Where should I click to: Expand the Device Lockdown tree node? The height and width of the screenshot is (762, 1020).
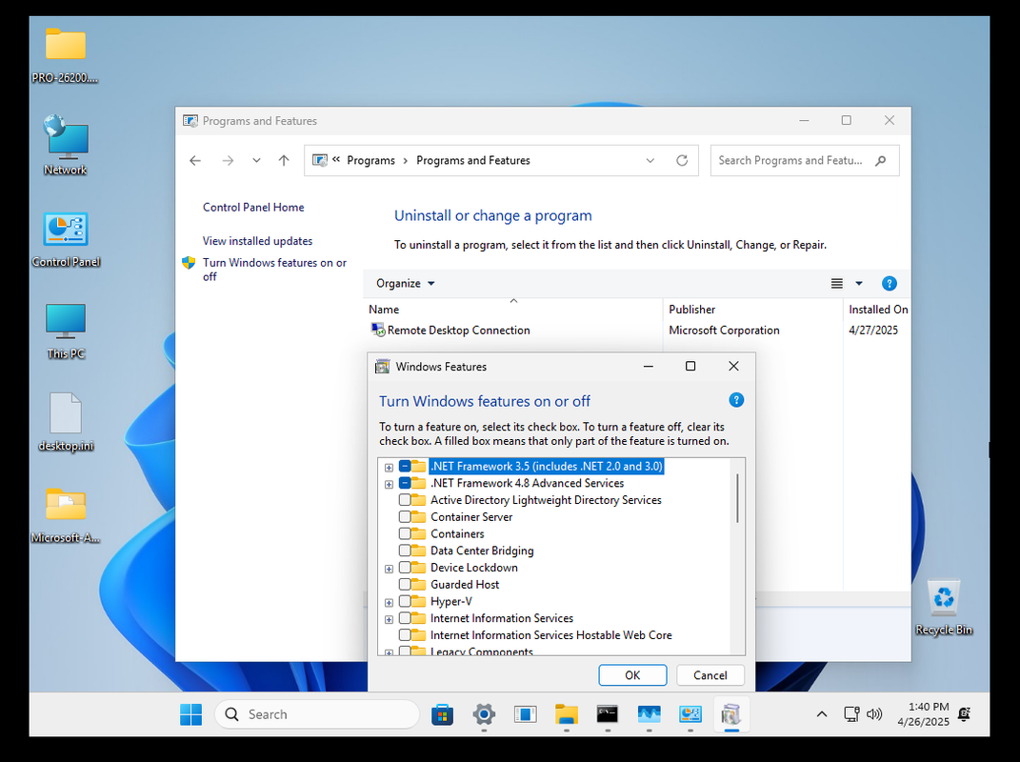[389, 569]
